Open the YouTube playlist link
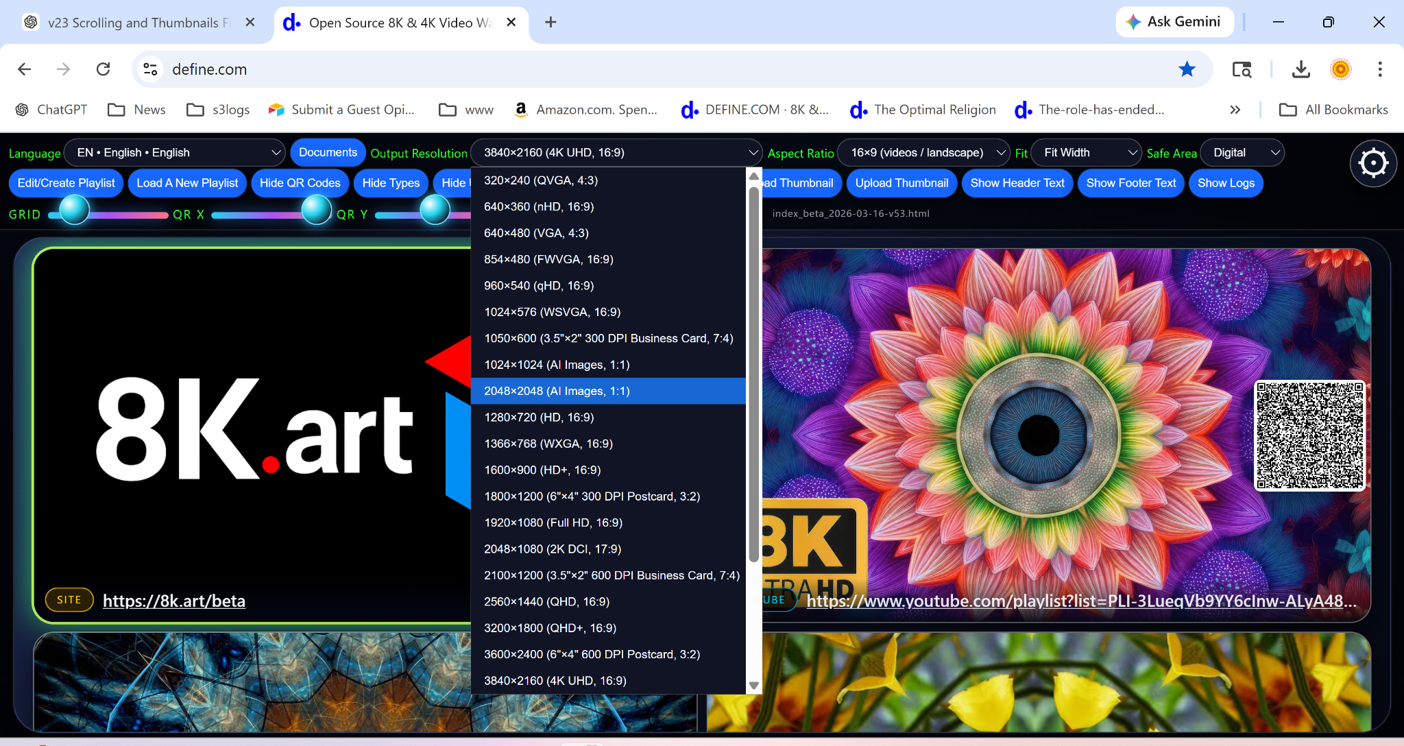 click(x=1081, y=601)
